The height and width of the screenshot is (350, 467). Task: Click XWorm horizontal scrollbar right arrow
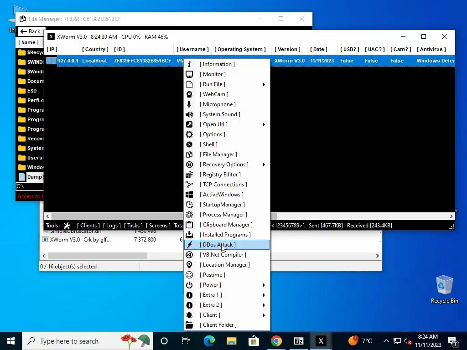click(451, 216)
